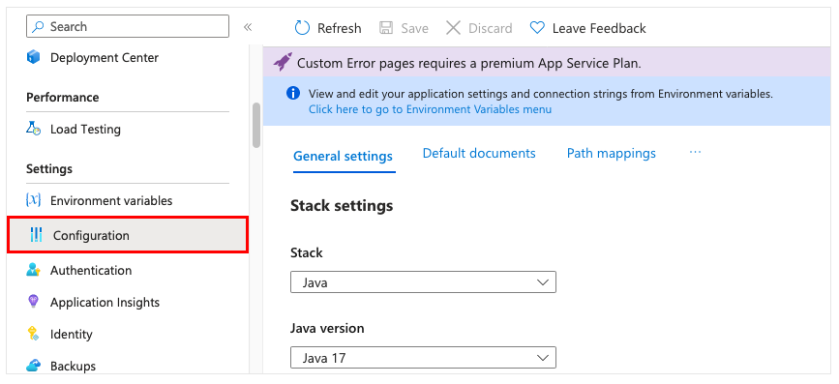This screenshot has width=839, height=384.
Task: Show more tabs via the ellipsis
Action: (x=695, y=153)
